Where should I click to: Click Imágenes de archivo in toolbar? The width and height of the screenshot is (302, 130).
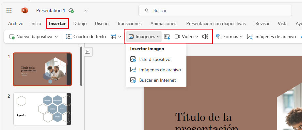pyautogui.click(x=272, y=36)
